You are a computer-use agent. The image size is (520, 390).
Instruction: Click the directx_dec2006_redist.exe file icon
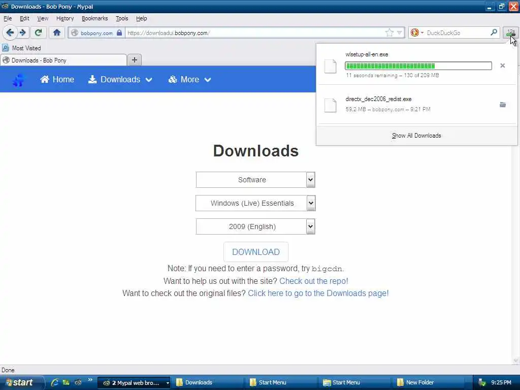point(330,106)
